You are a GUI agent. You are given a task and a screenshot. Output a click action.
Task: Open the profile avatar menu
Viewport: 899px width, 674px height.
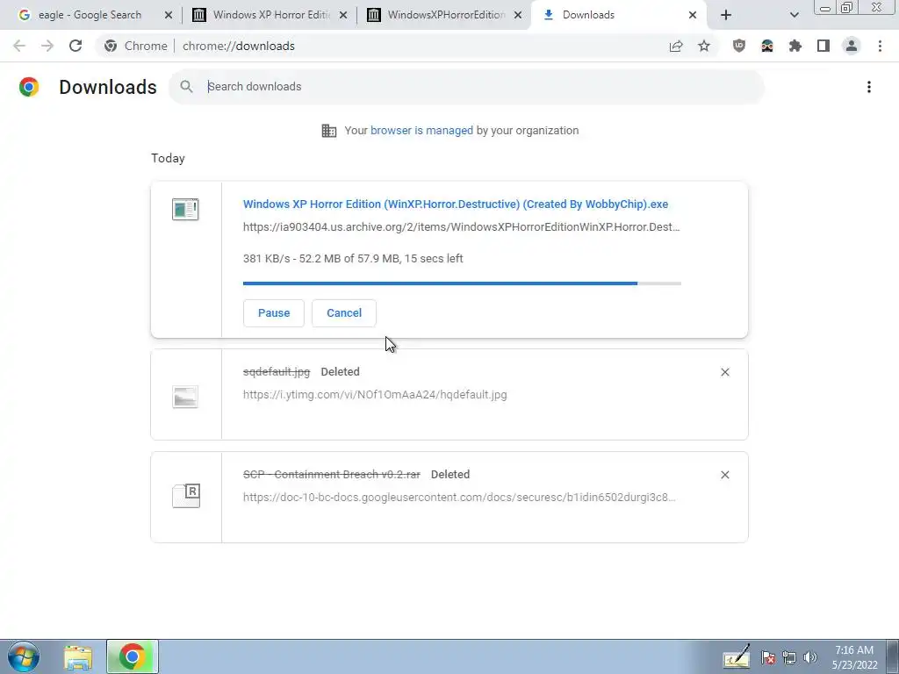click(x=852, y=46)
